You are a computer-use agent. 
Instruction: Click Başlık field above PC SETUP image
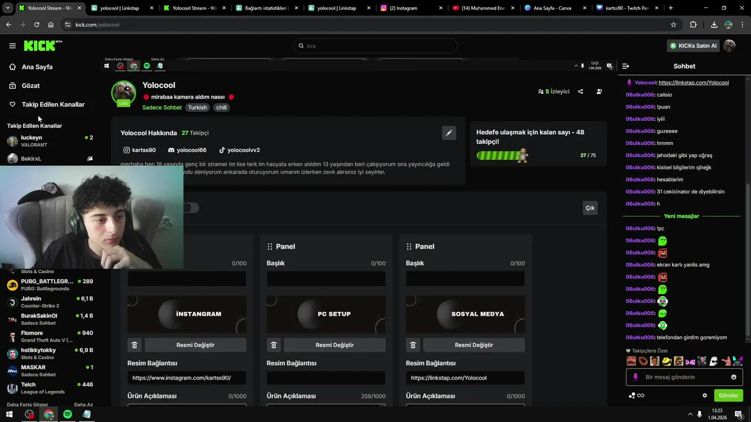tap(326, 279)
